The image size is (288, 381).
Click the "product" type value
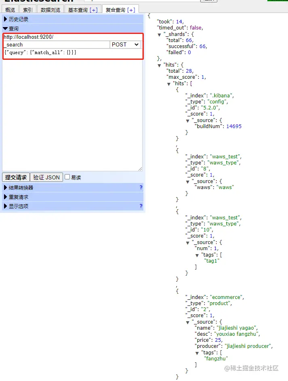click(x=219, y=303)
